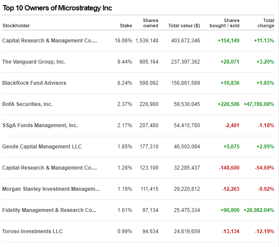This screenshot has width=279, height=247.
Task: Click total value 32,285,437
Action: [187, 168]
